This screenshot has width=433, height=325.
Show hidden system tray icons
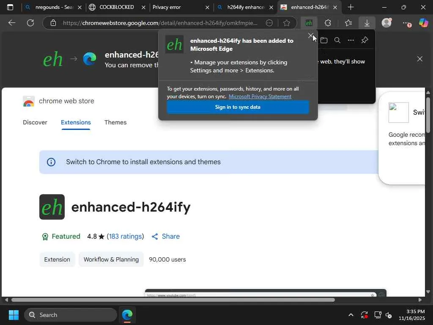click(x=351, y=315)
